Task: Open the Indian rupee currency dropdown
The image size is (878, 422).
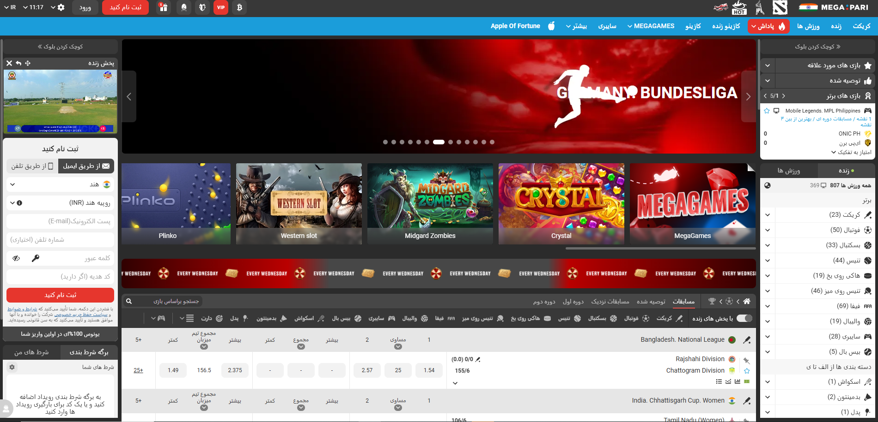Action: click(60, 203)
